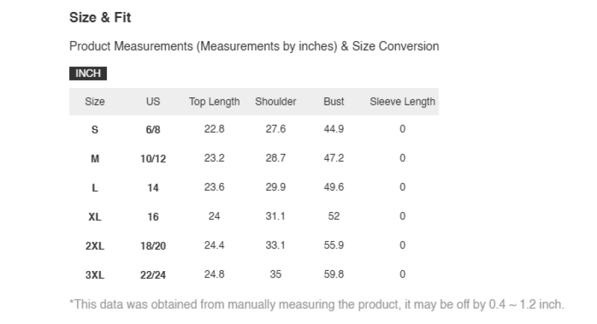The image size is (597, 324).
Task: Select the L size row label
Action: 95,188
